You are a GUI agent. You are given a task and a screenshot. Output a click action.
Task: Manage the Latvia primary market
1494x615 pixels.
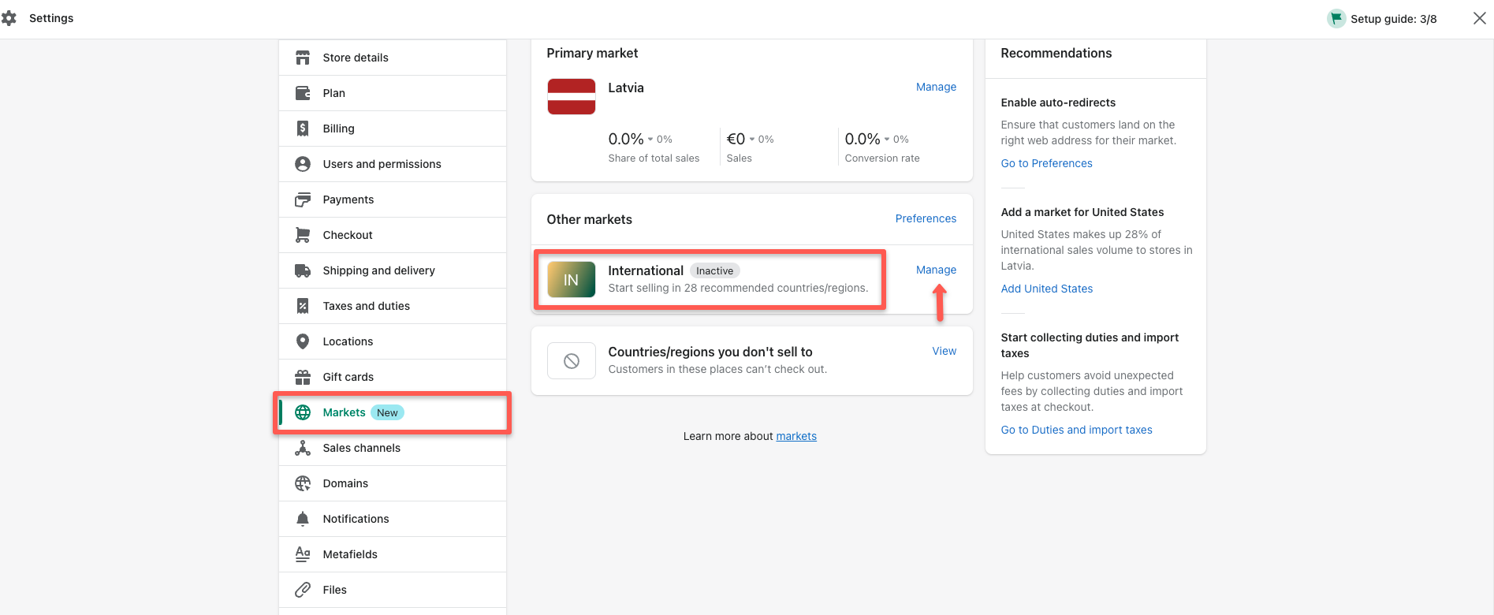[x=936, y=87]
